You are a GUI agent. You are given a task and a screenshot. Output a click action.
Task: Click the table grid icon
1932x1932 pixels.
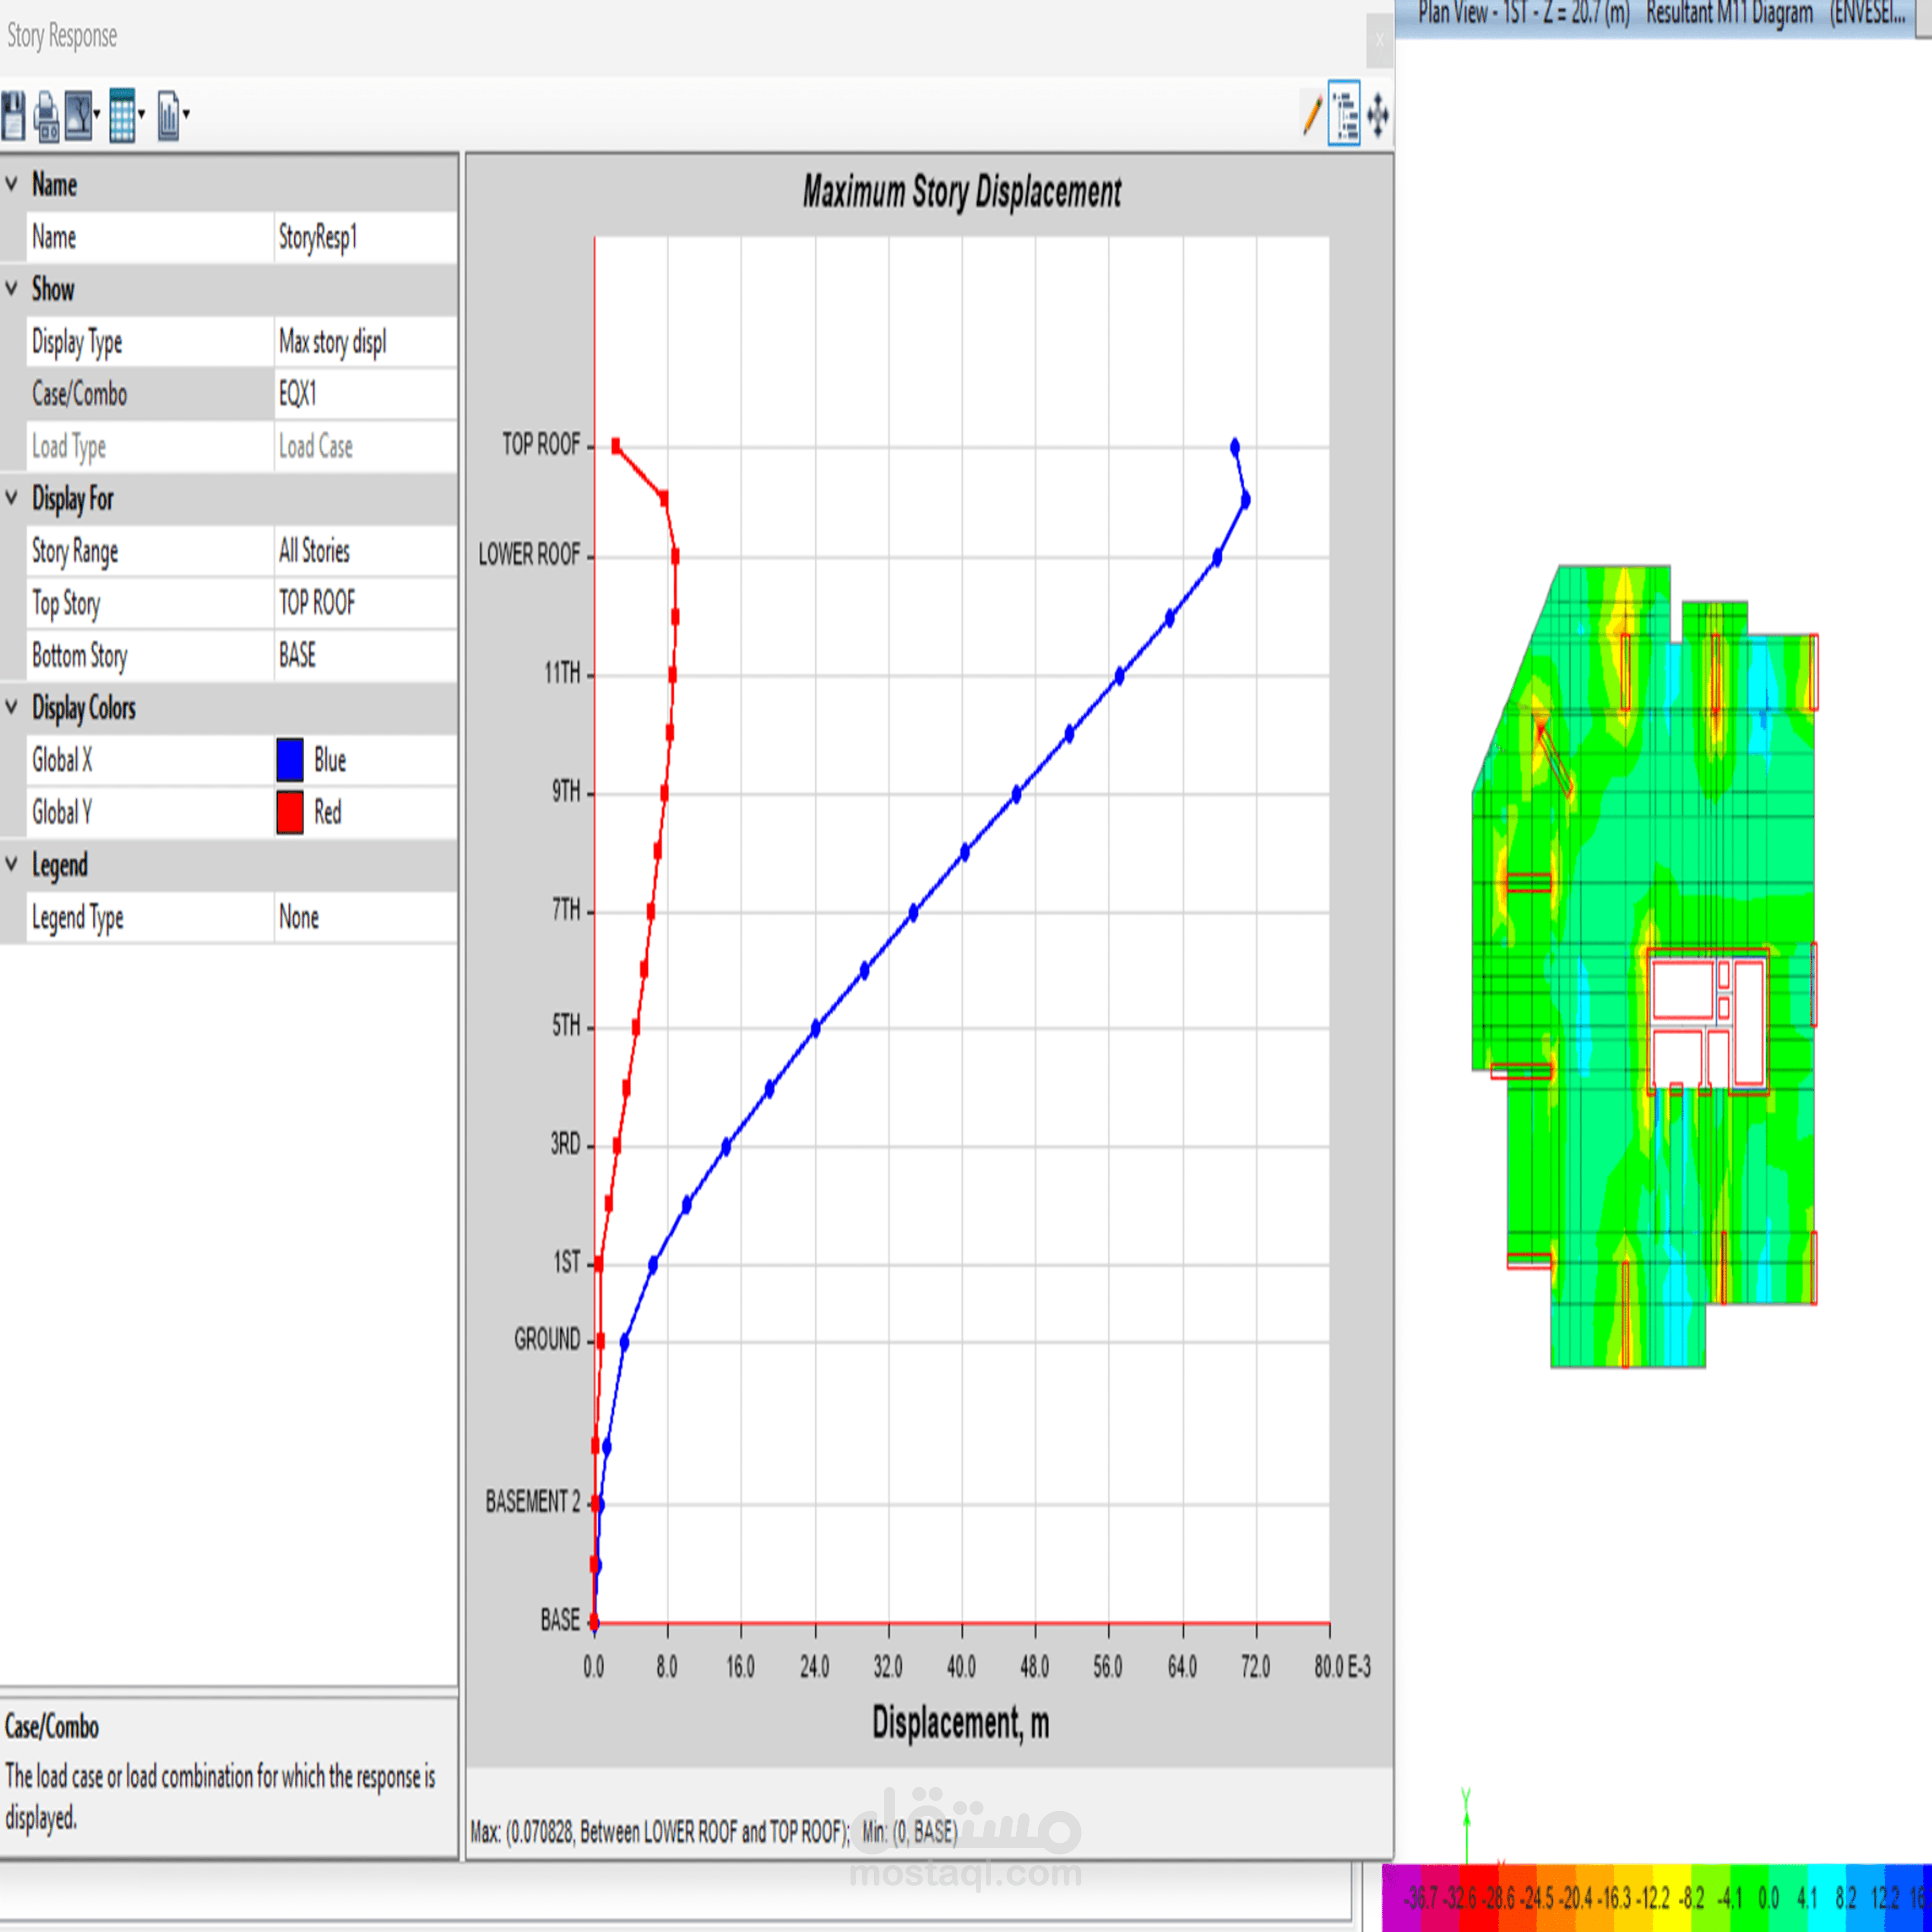click(122, 116)
